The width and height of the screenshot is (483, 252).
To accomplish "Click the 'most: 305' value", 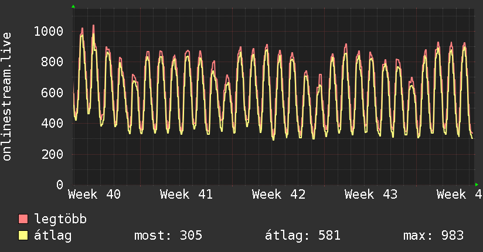I will [x=168, y=236].
